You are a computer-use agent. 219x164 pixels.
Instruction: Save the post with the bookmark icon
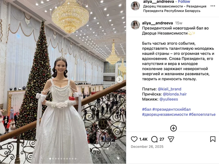click(213, 139)
